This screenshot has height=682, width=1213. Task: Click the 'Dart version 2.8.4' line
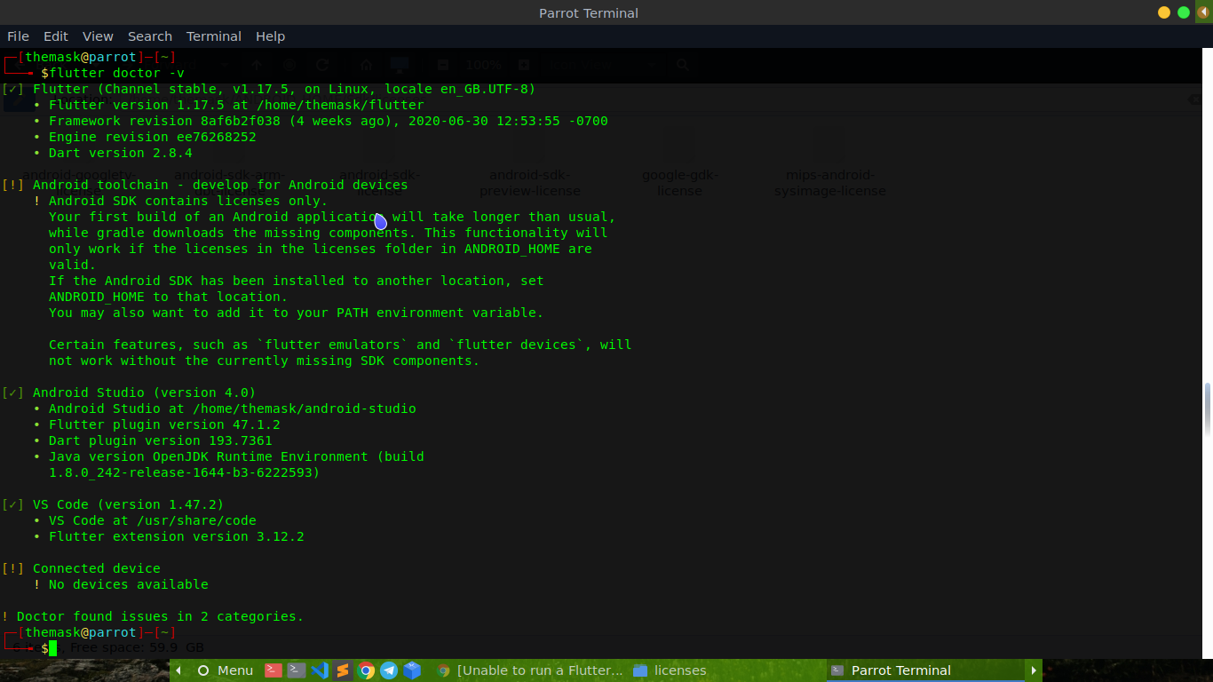[x=113, y=153]
